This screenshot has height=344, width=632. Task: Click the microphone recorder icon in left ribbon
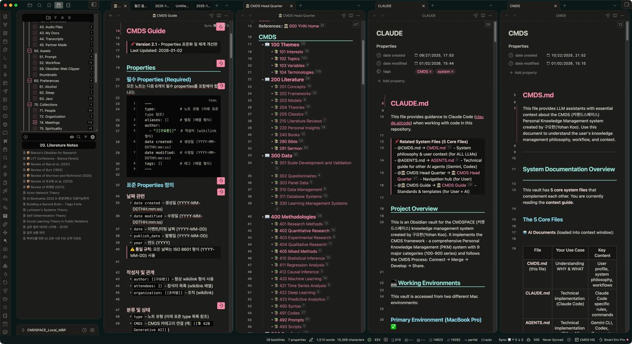[x=5, y=75]
